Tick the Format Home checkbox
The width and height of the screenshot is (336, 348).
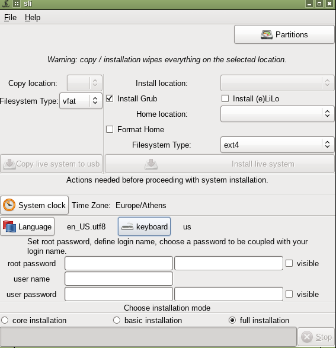(110, 129)
